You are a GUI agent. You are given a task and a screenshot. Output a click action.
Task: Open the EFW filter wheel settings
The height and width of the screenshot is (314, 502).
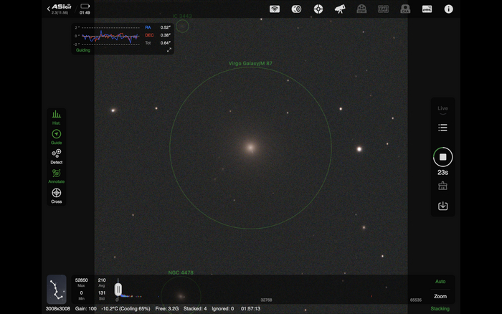[x=361, y=9]
